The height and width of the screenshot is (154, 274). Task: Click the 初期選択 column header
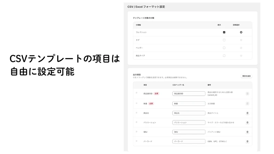(236, 25)
